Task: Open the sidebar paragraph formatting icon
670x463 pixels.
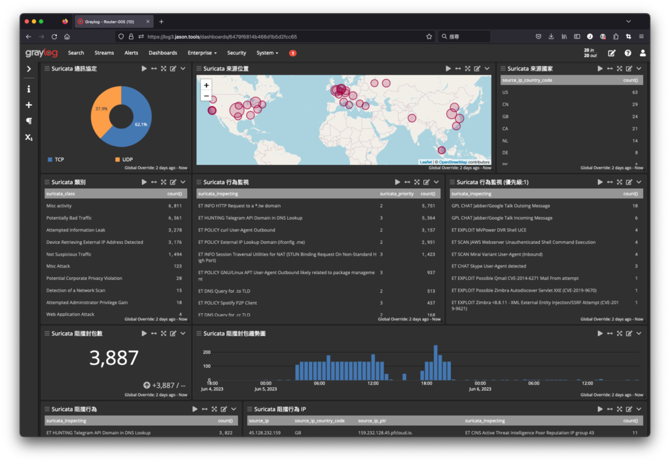Action: [x=29, y=121]
